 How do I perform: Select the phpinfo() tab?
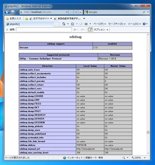pos(29,24)
